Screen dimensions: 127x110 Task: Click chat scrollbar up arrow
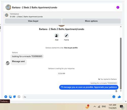(121, 27)
